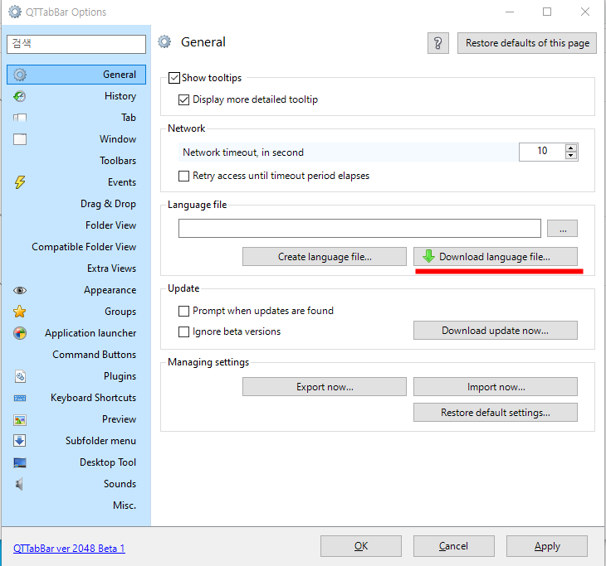Click the Desktop Tool monitor icon

pos(20,462)
